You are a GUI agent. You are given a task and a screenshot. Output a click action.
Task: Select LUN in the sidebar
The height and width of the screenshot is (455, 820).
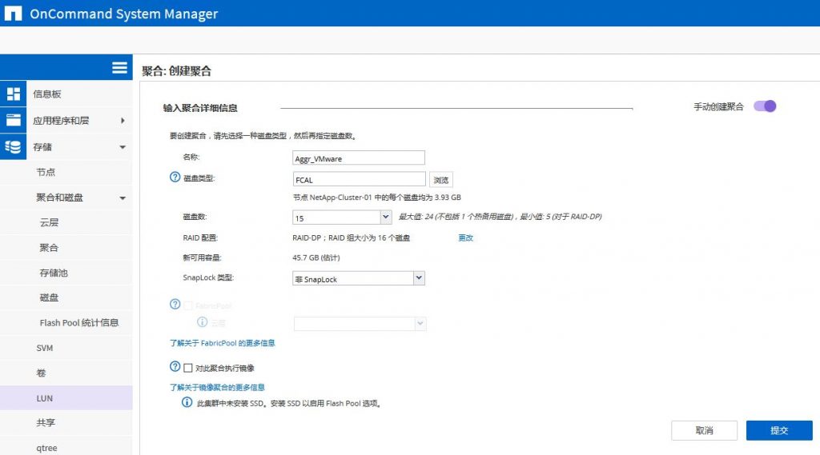(x=66, y=398)
